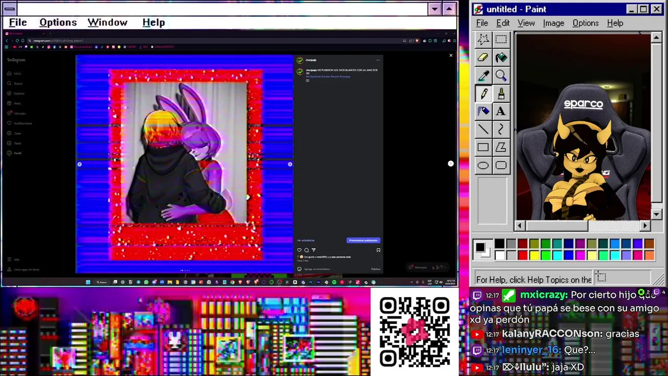The width and height of the screenshot is (668, 376).
Task: Click Paint vertical scrollbar down arrow
Action: [657, 214]
